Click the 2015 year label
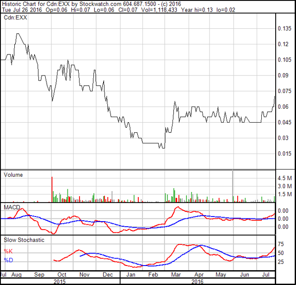296x285 pixels. [60, 282]
